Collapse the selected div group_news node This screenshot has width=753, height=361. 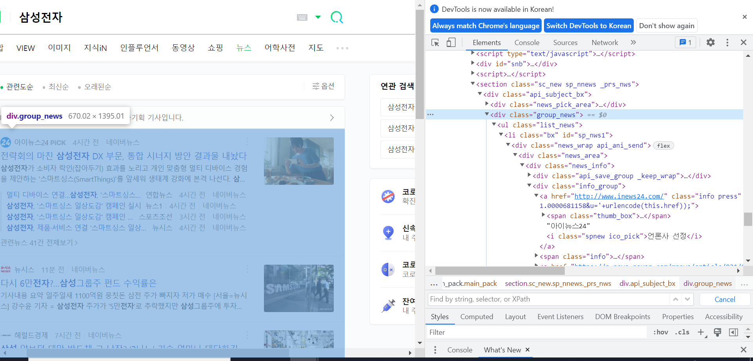point(487,114)
